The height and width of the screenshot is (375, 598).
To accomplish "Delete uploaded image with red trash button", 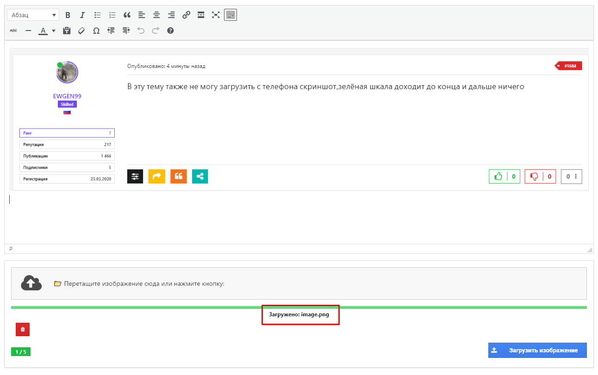I will [23, 329].
